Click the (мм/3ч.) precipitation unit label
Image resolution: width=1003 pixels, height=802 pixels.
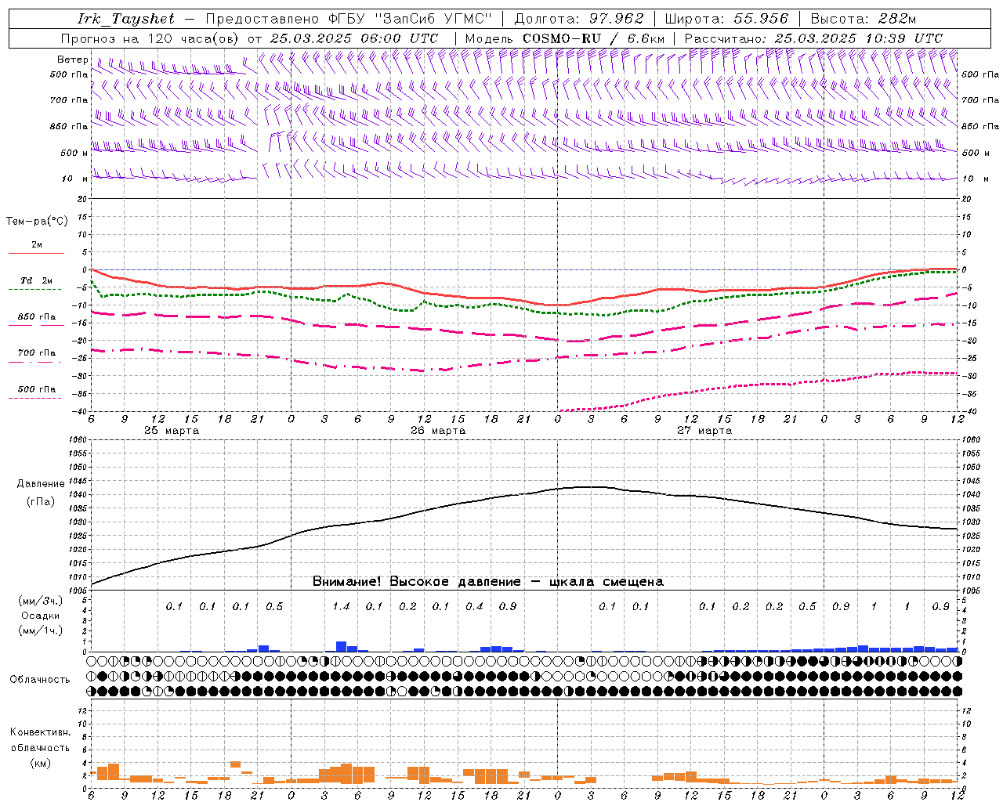(41, 601)
